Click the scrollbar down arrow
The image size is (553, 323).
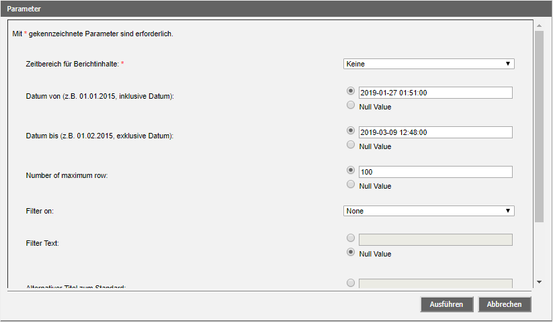(539, 282)
